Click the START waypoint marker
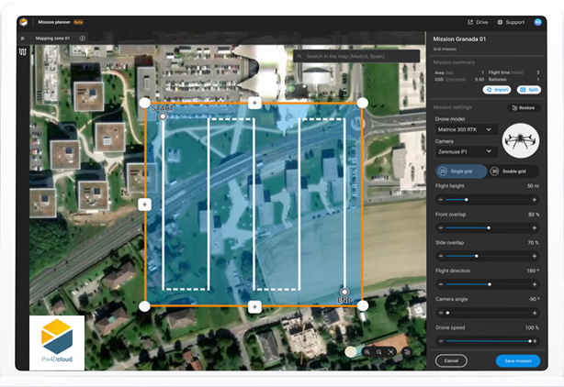Viewport: 564px width, 387px height. click(x=163, y=116)
